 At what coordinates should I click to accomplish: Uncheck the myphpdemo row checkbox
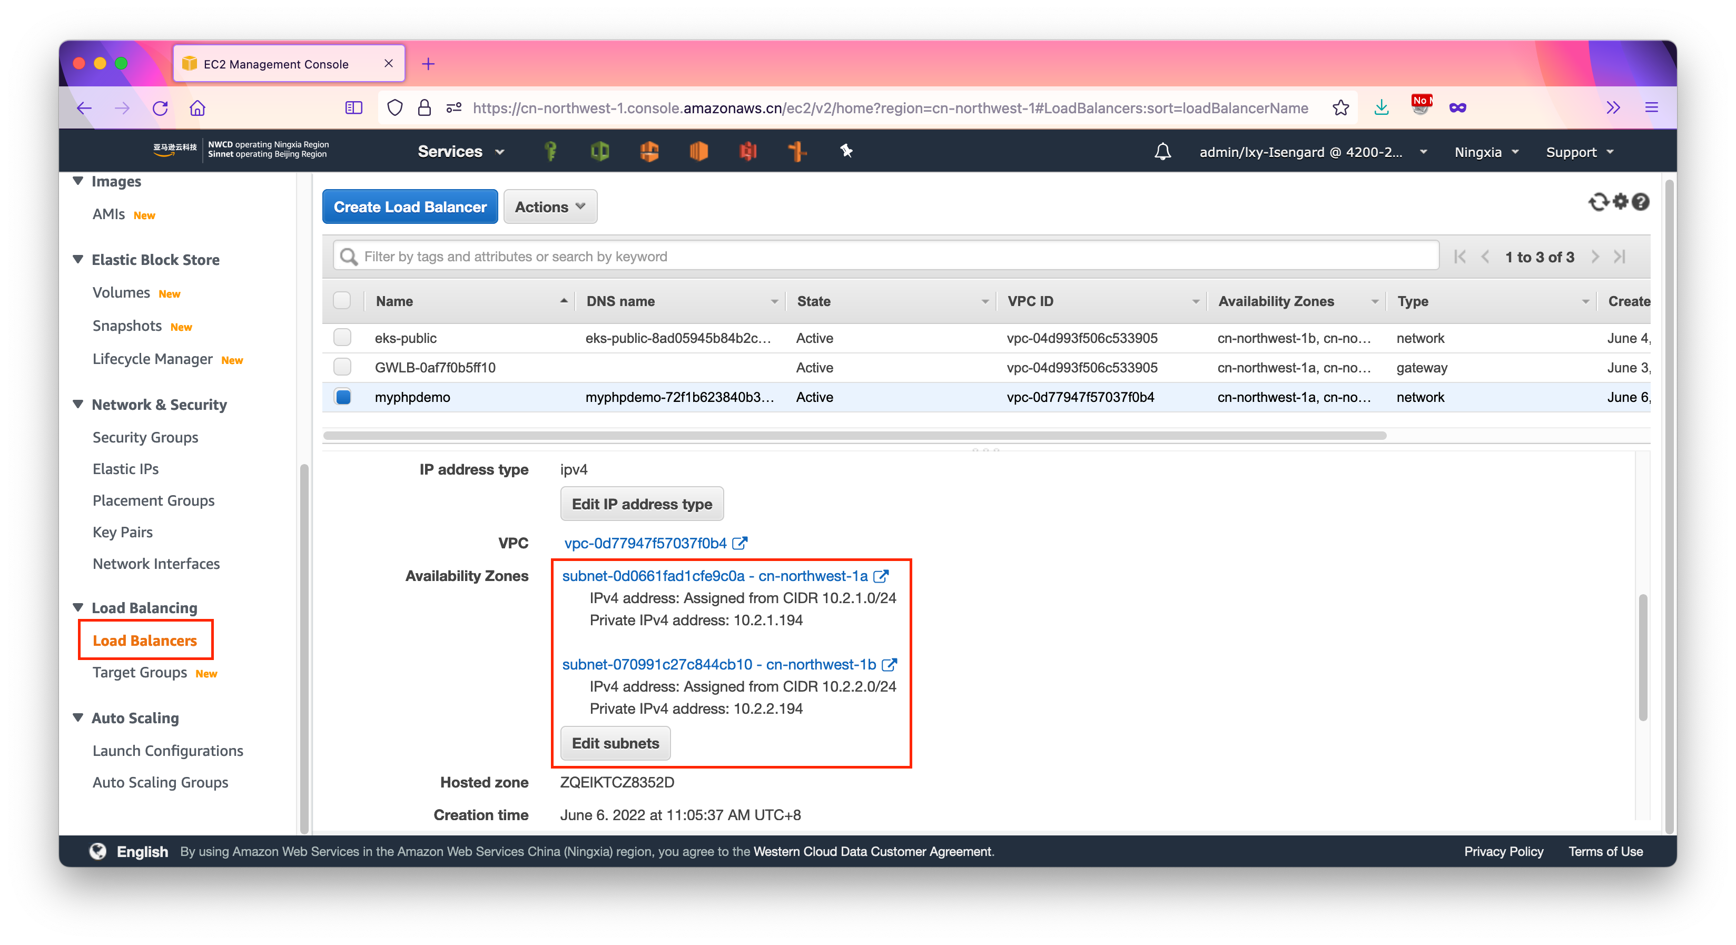(x=342, y=397)
